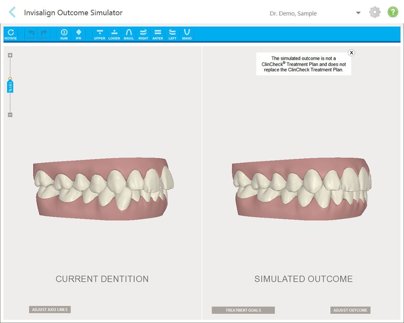Screen dimensions: 404x323
Task: Expand the Dr. Demo, Sample dropdown
Action: [x=358, y=13]
